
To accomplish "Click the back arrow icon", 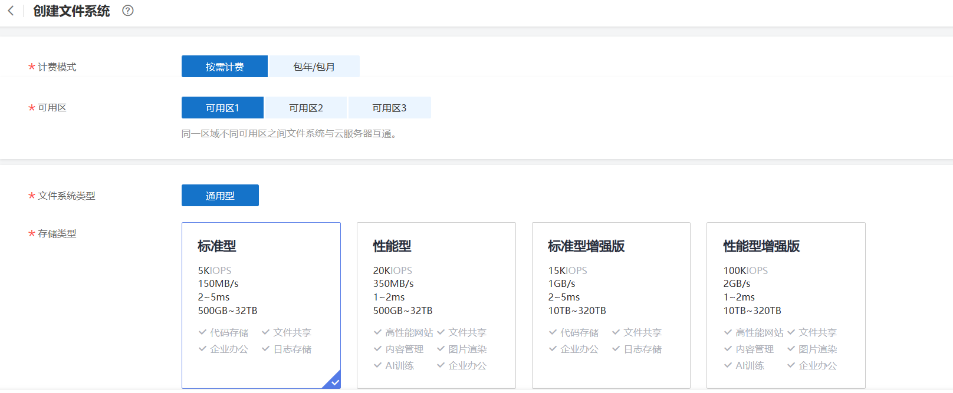I will pos(11,11).
